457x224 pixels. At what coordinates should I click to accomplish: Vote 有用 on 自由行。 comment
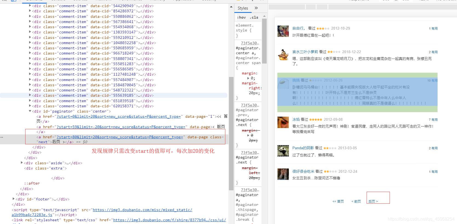435,28
